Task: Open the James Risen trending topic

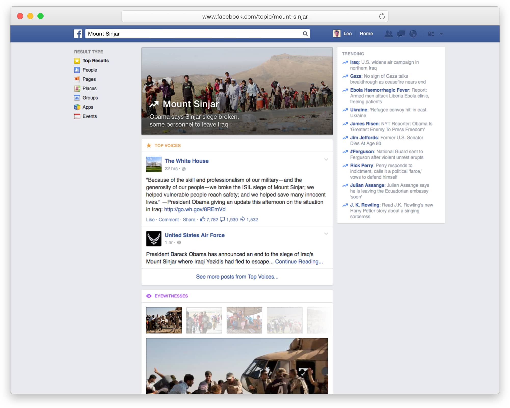Action: [x=364, y=124]
